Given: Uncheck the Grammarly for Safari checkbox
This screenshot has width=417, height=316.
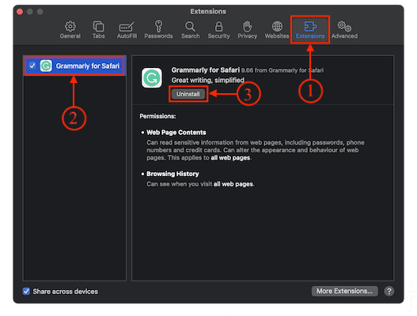Looking at the screenshot, I should point(32,66).
